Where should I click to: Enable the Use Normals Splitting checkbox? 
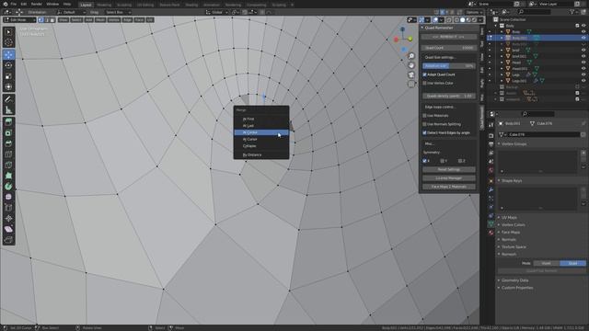[425, 124]
